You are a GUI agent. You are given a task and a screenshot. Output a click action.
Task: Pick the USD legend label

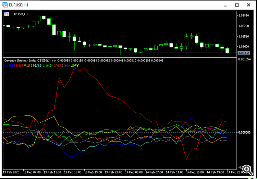(47, 65)
